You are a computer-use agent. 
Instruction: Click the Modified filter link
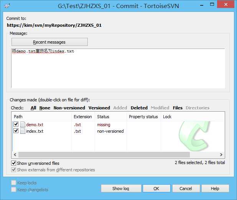[160, 108]
